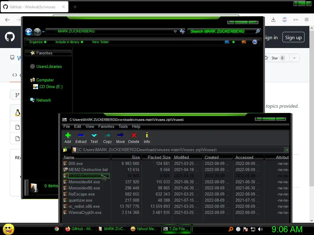Screen dimensions: 314x235
Task: Open Explorer address bar history dropdown
Action: (x=175, y=32)
